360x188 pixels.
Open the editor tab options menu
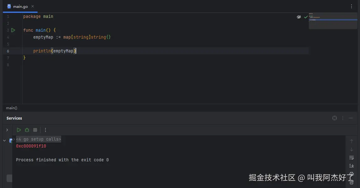coord(352,7)
